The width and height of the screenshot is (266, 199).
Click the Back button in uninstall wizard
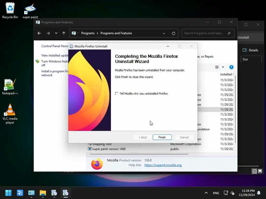point(143,137)
